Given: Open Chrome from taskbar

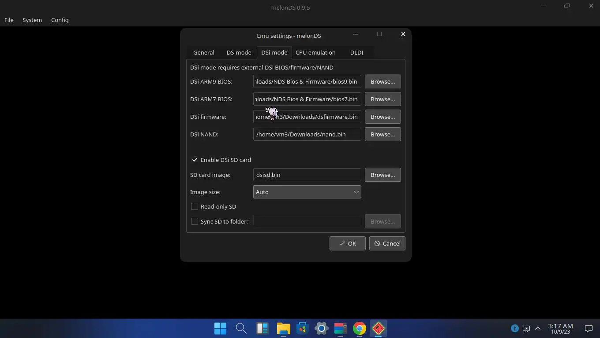Looking at the screenshot, I should pos(359,328).
